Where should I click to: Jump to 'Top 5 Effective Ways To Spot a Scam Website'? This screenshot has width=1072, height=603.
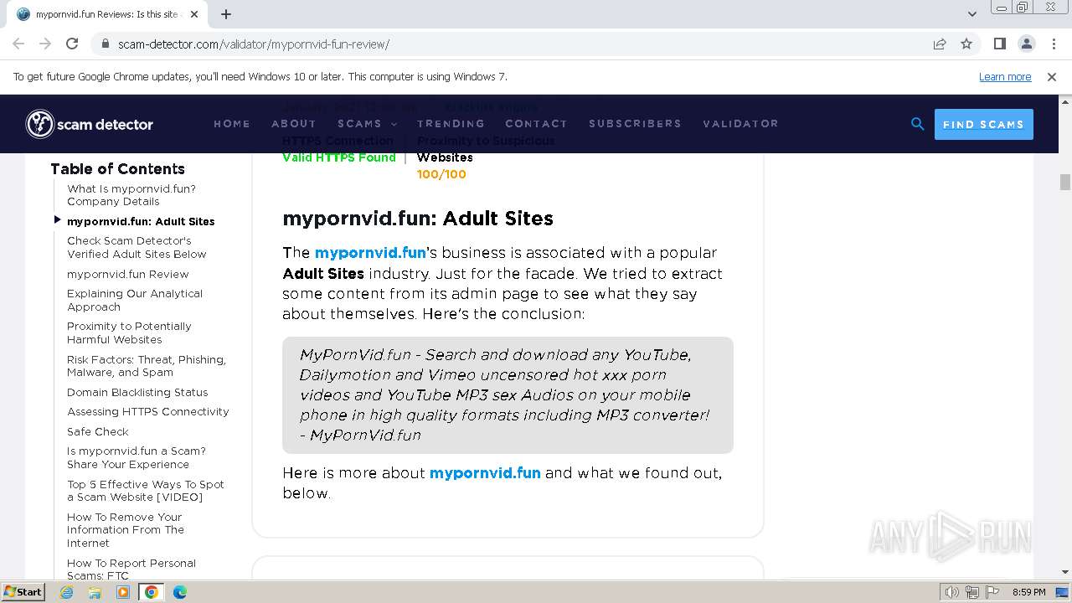[146, 491]
